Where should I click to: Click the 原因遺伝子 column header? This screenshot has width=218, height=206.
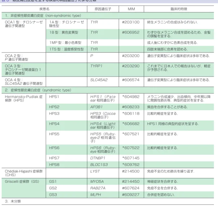point(103,9)
